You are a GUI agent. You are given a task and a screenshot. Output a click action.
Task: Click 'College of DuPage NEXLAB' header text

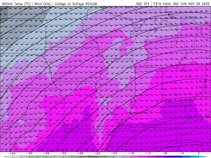pos(76,4)
